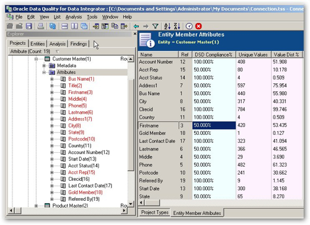Switch to the Entities tab
Screen dimensions: 310x225
pos(37,44)
